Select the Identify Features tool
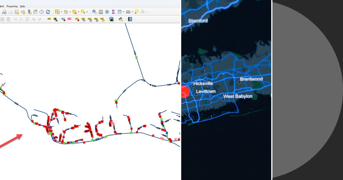Screen dimensions: 343x180 pyautogui.click(x=95, y=12)
